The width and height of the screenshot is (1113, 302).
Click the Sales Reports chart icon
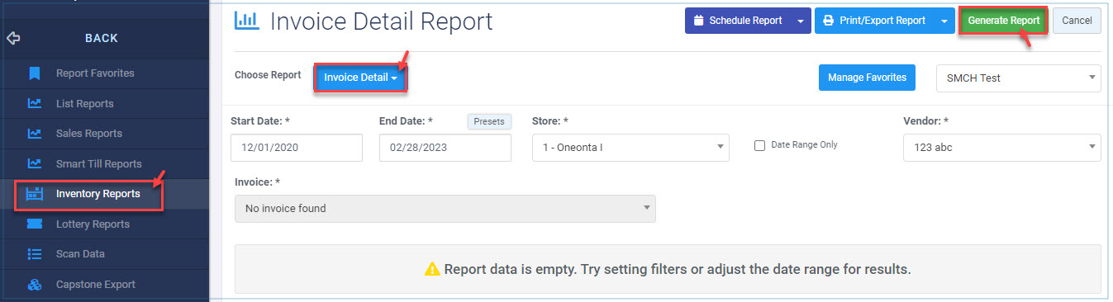click(35, 133)
